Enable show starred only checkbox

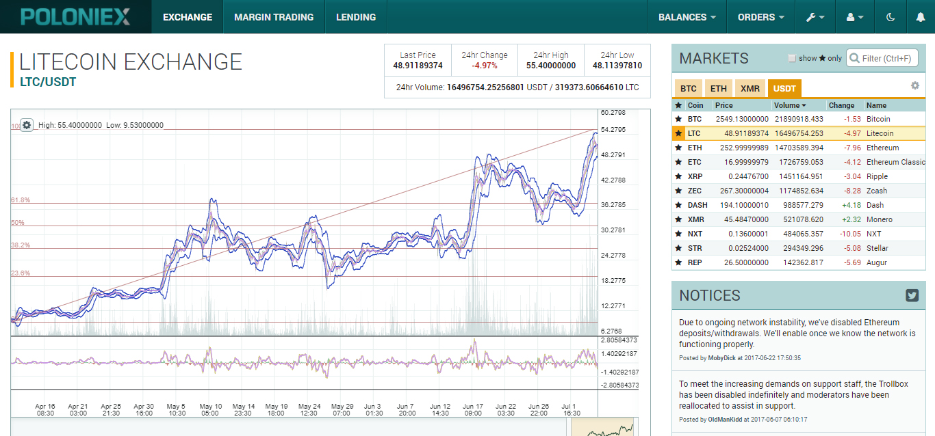[x=792, y=59]
